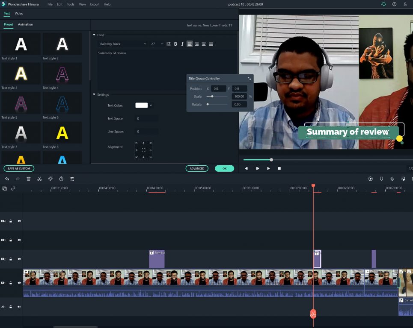Image resolution: width=413 pixels, height=328 pixels.
Task: Adjust the Rotate slider handle
Action: (208, 104)
